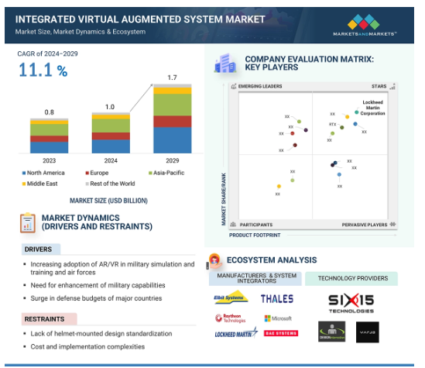
Task: Click the 2023 stacked bar
Action: pos(49,136)
